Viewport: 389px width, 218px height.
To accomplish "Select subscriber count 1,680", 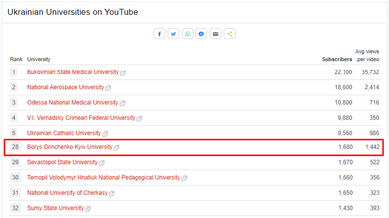I will tap(345, 147).
